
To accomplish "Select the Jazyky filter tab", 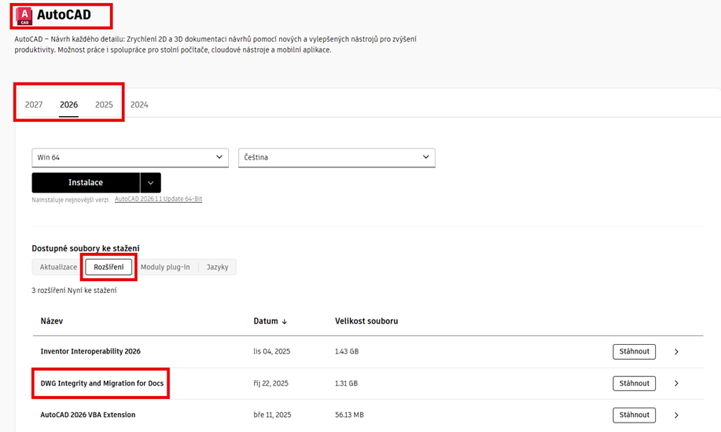I will tap(217, 267).
